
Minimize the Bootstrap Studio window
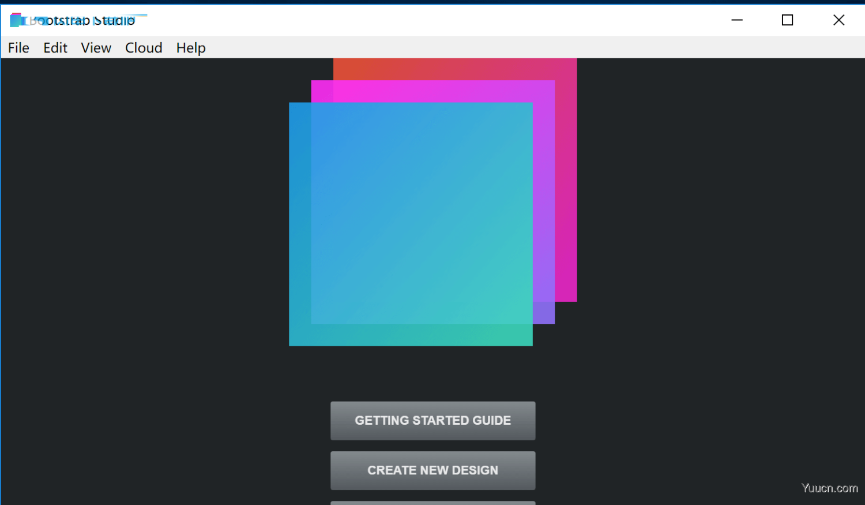point(737,20)
